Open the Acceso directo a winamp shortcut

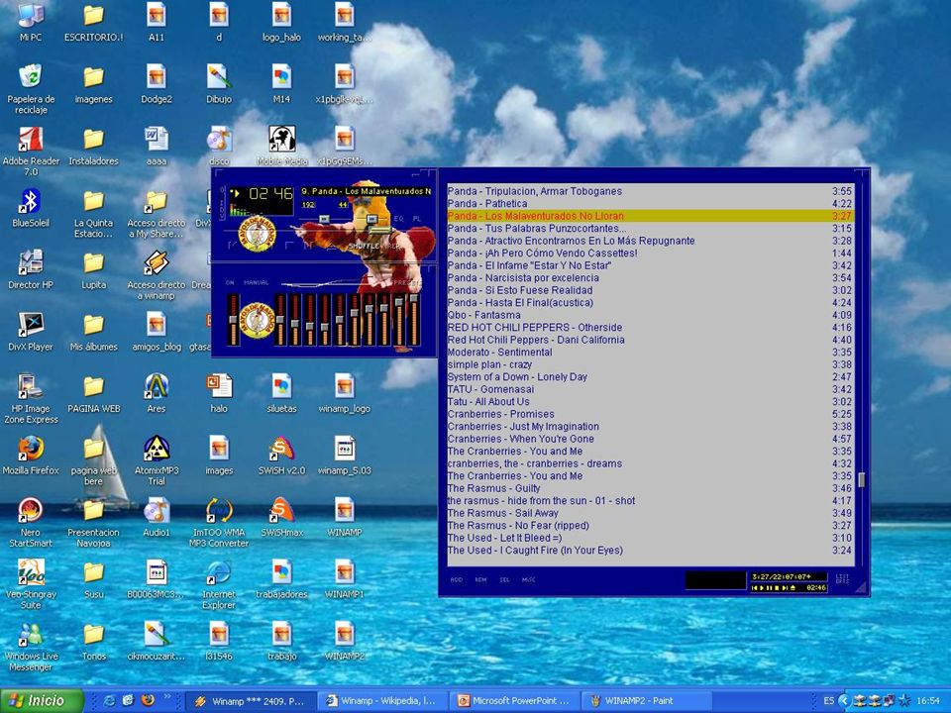coord(156,274)
